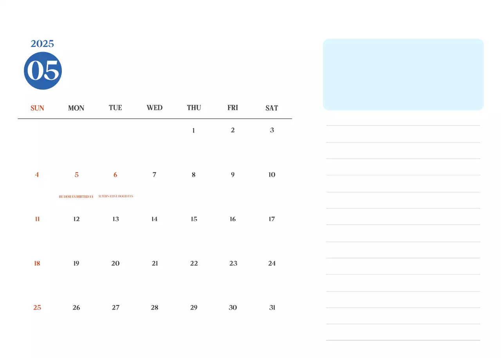The image size is (501, 358).
Task: Select May 31 on the calendar
Action: 272,308
